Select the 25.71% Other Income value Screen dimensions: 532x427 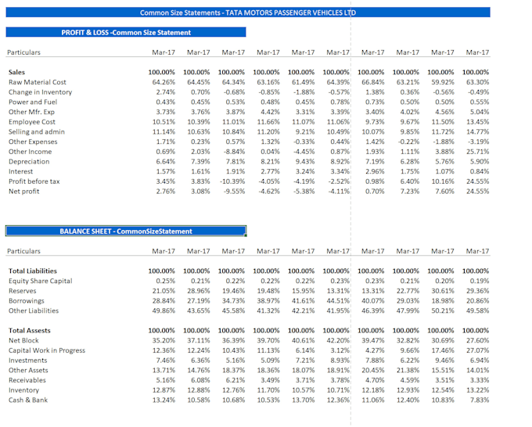pyautogui.click(x=477, y=152)
